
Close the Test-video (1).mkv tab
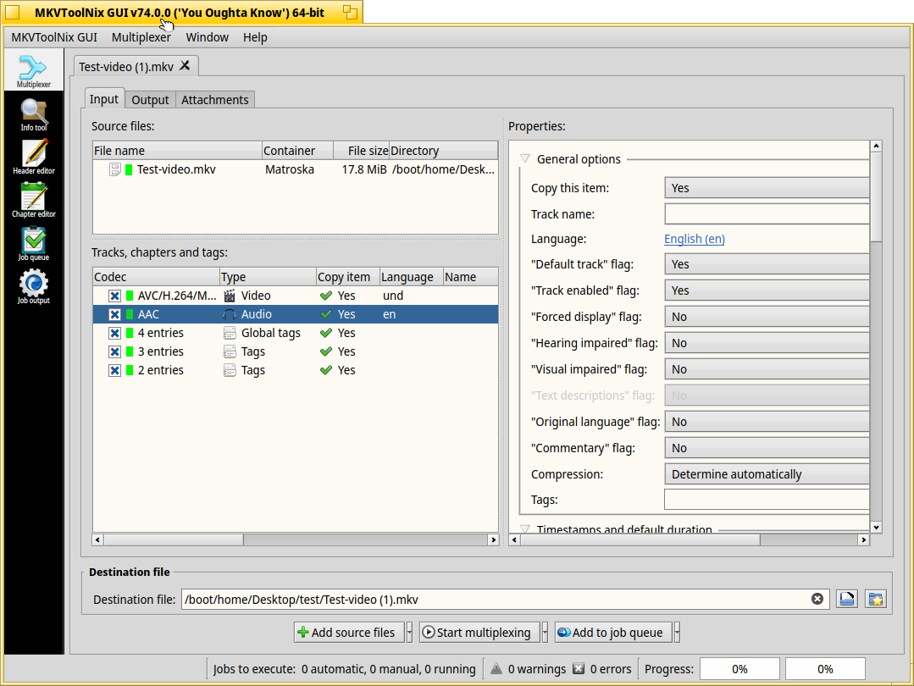[185, 66]
